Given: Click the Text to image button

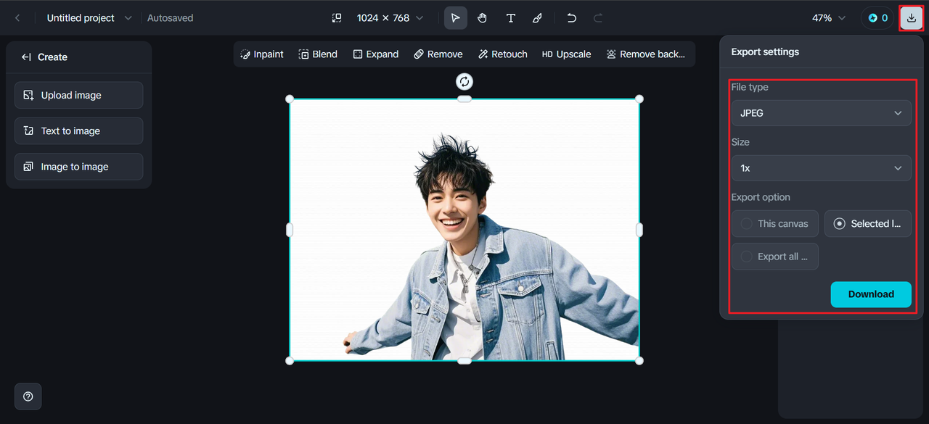Looking at the screenshot, I should click(78, 131).
